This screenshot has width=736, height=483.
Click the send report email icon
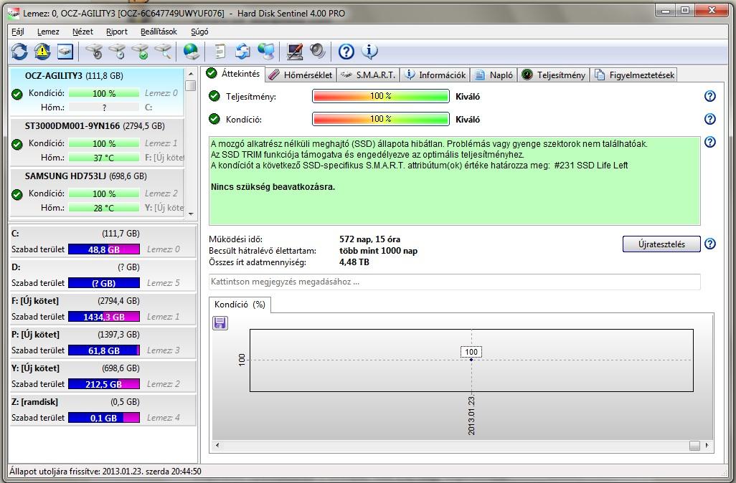click(x=242, y=51)
